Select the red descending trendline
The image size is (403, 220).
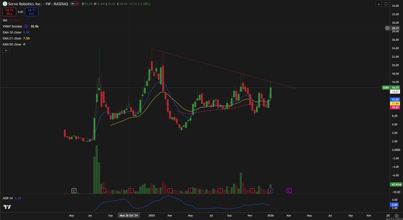pos(223,69)
